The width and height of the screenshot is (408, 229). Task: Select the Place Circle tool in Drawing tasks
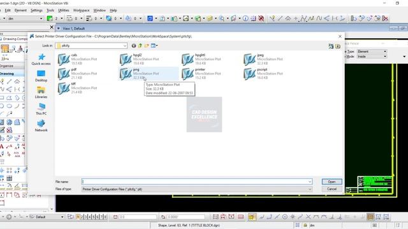point(2,106)
